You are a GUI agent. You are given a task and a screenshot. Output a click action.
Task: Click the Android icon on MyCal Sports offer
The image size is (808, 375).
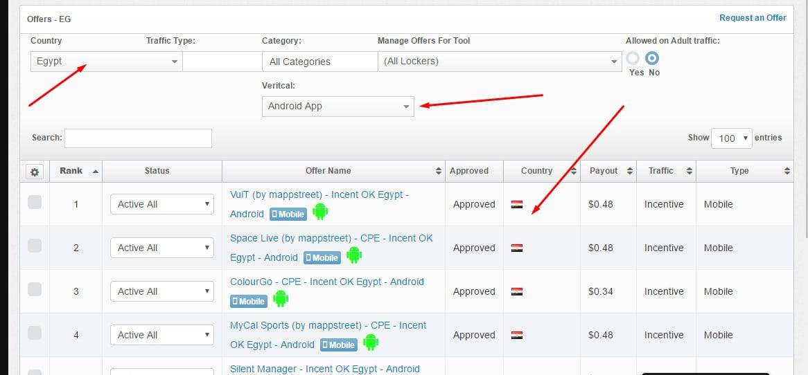click(x=371, y=343)
